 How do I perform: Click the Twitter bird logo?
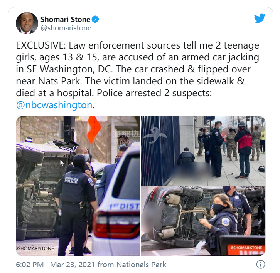point(260,18)
